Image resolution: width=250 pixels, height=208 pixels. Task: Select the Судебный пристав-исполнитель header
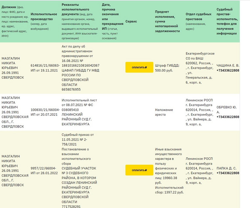coord(227,21)
